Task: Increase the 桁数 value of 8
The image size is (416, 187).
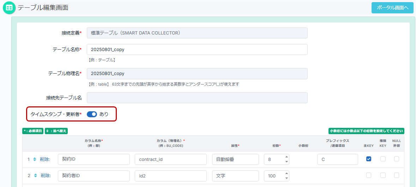Action: pyautogui.click(x=287, y=157)
